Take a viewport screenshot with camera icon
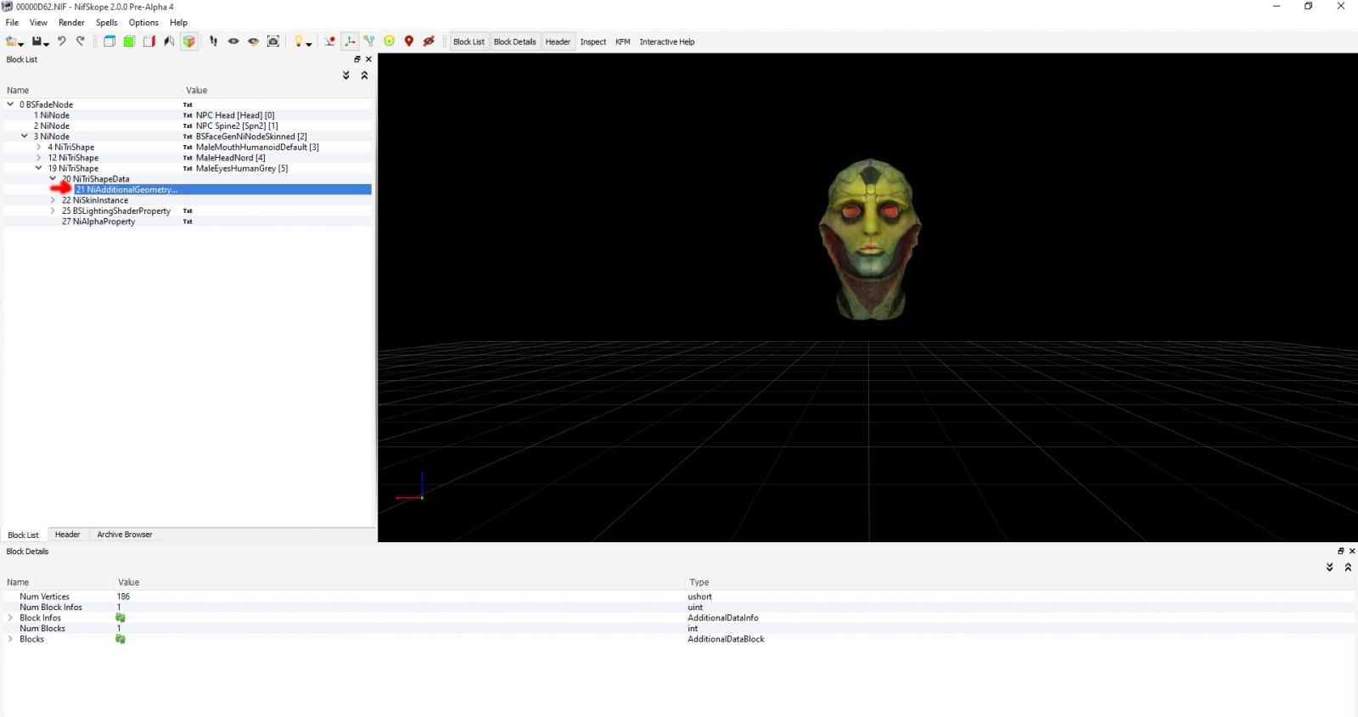 click(x=273, y=42)
